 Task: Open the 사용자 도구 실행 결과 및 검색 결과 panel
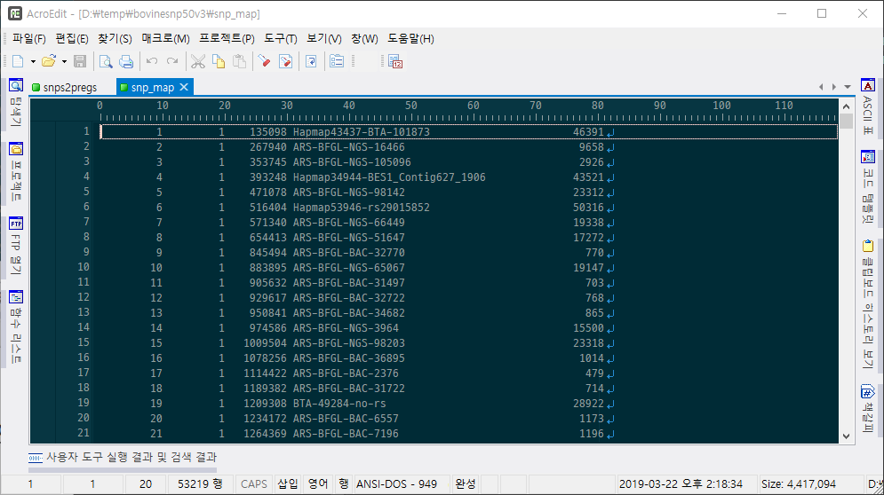123,457
